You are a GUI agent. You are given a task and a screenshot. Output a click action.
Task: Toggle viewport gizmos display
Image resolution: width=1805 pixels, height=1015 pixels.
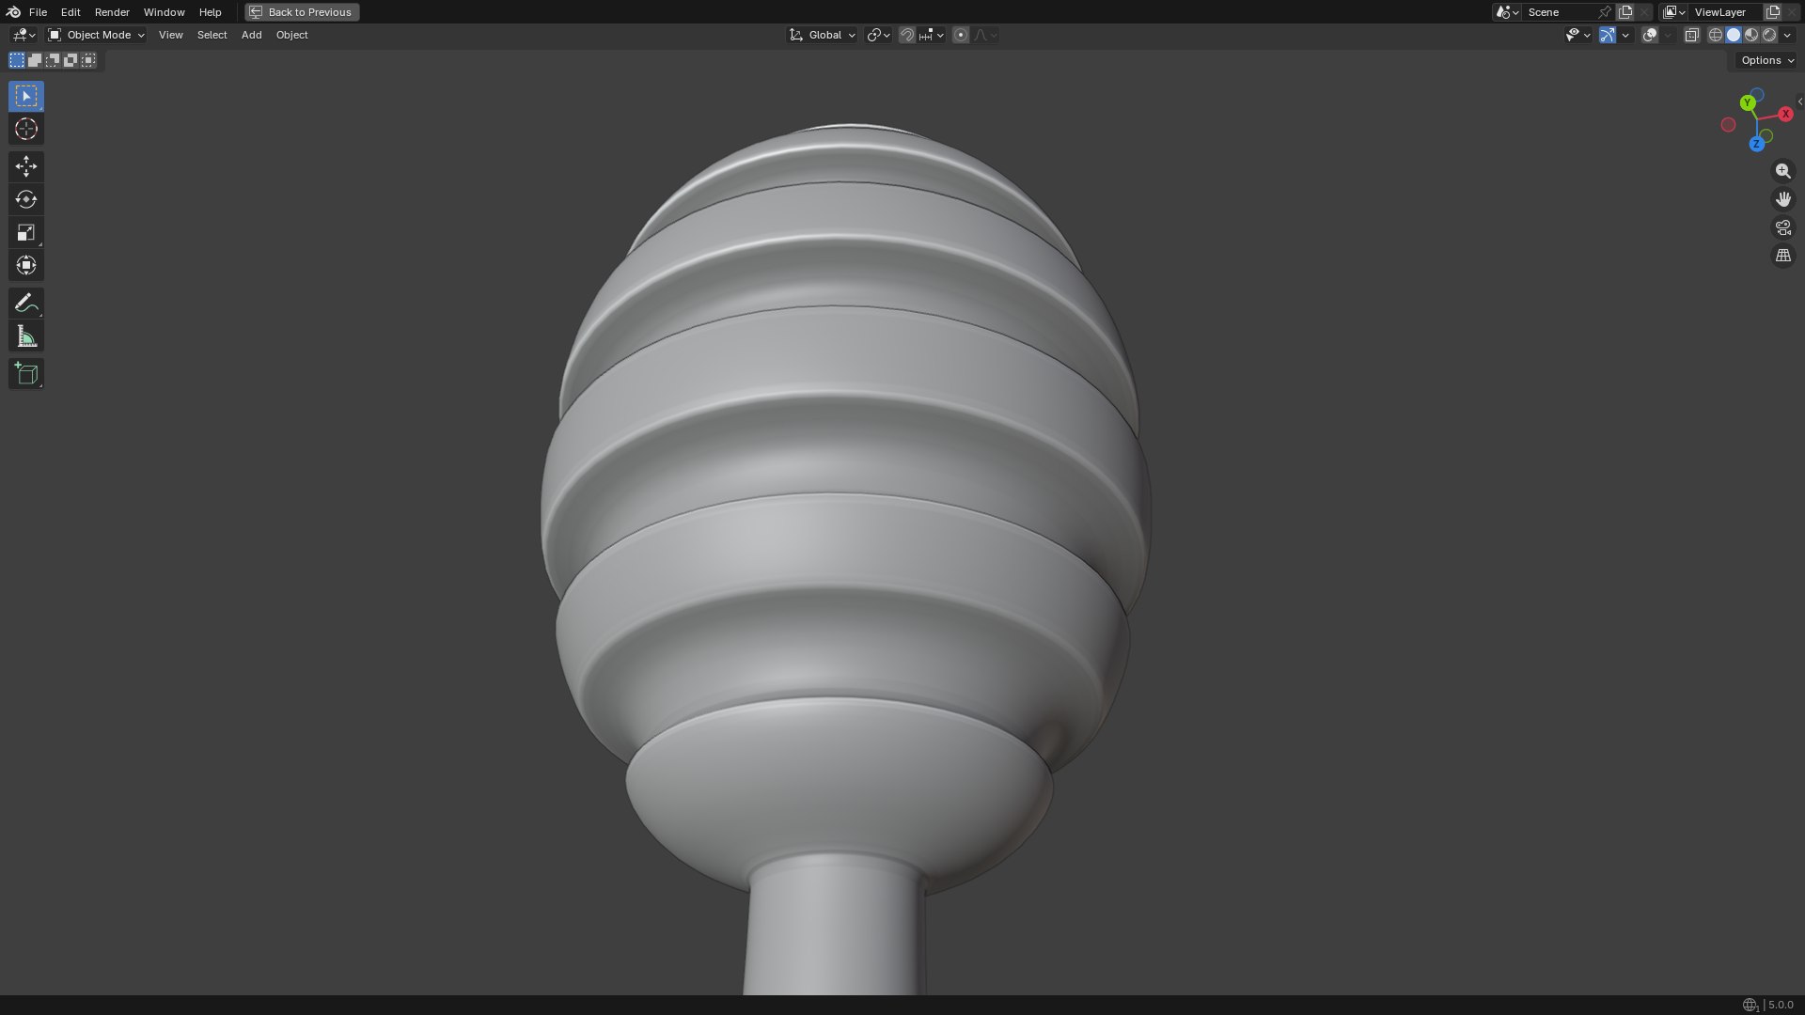1608,35
